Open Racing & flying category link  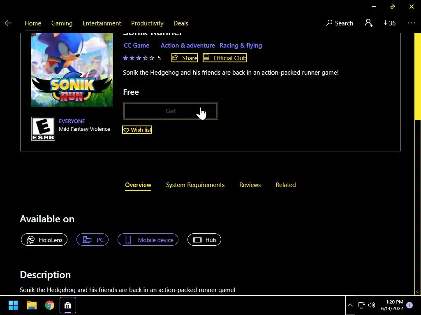point(241,46)
